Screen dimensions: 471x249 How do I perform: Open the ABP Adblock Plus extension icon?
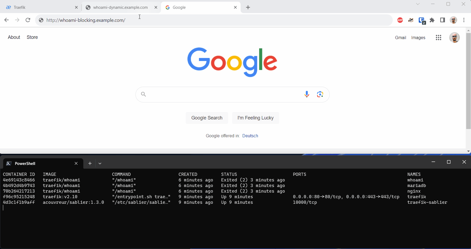coord(400,20)
